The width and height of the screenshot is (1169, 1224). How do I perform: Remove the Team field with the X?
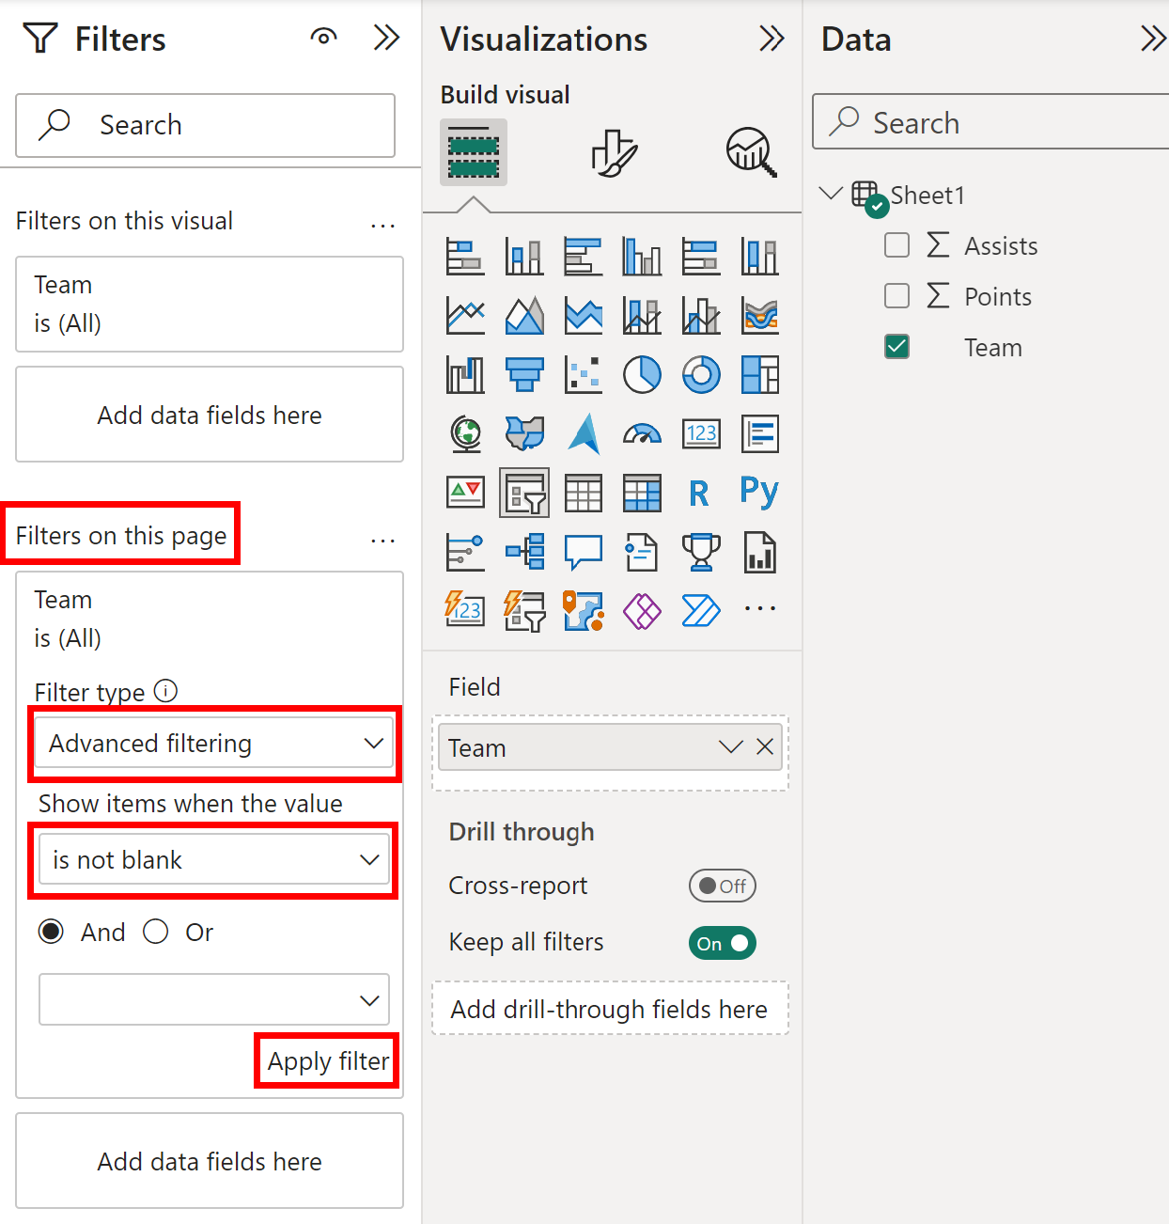(765, 746)
